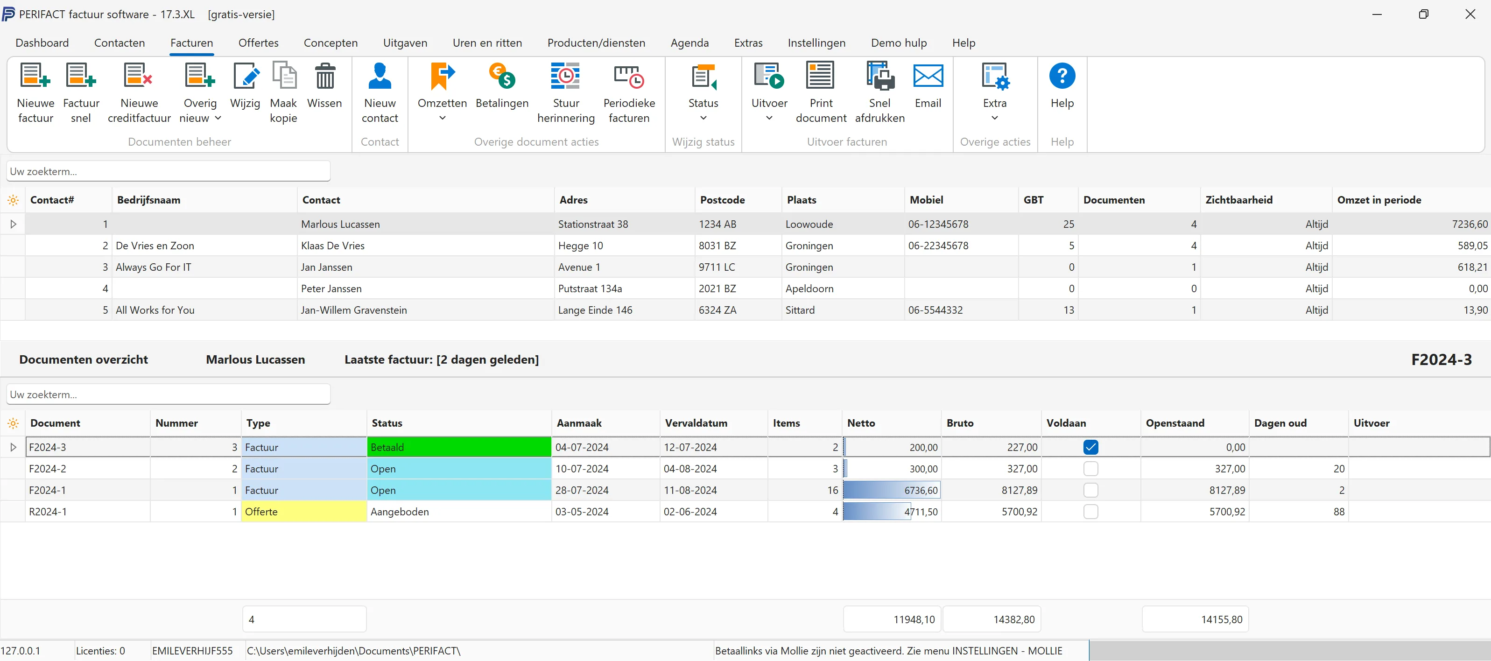Click Maak kopie to copy document
This screenshot has height=661, width=1491.
tap(284, 92)
